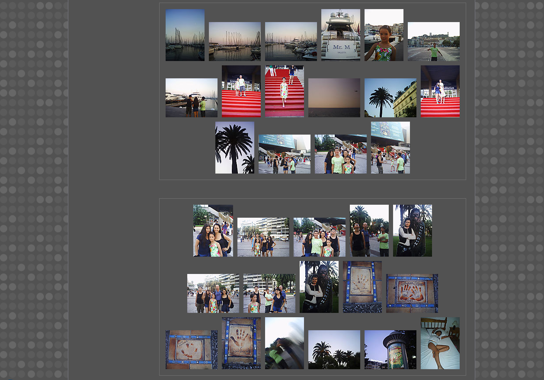This screenshot has height=380, width=544.
Task: Open red stairs photo with man in white shirt
Action: pos(241,91)
